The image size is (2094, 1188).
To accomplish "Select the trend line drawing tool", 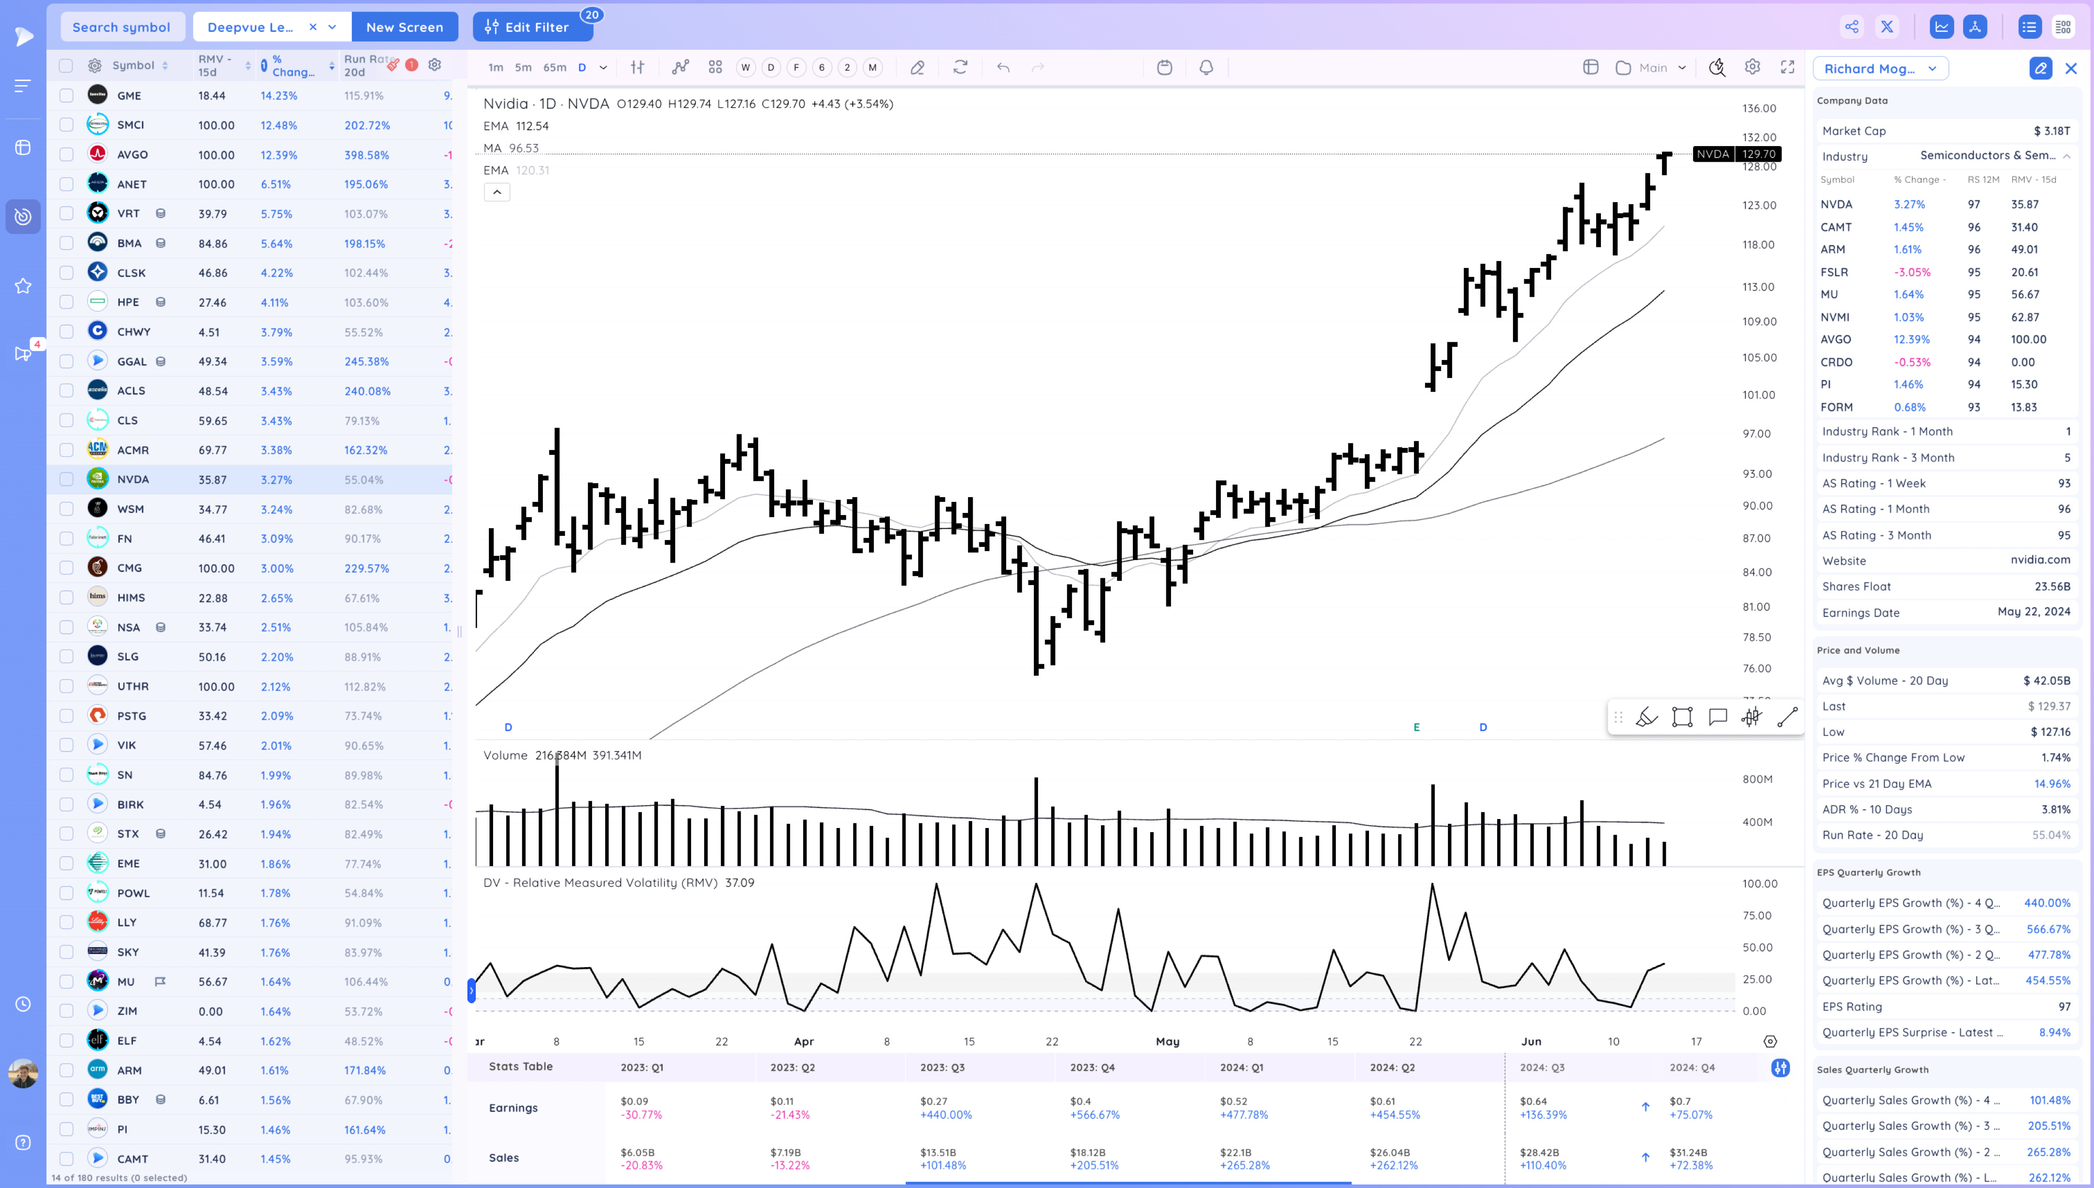I will coord(1787,717).
